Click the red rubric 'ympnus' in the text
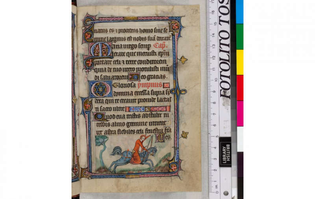The image size is (315, 199). pos(152,85)
